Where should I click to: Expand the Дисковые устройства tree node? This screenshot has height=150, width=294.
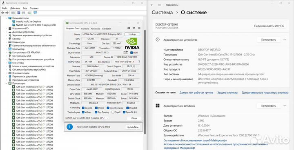click(6, 32)
